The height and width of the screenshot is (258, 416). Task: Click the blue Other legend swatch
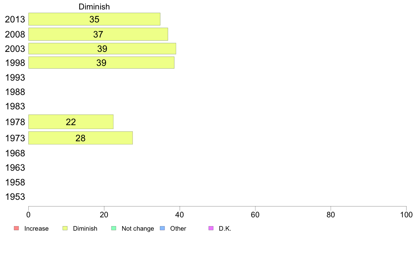(x=162, y=228)
